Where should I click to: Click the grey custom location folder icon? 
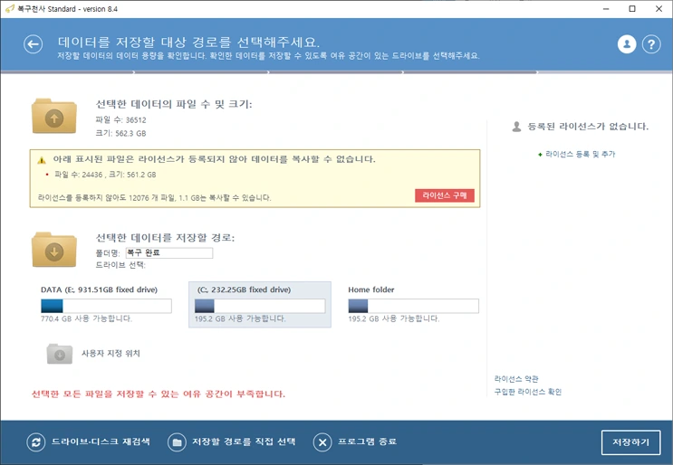(x=60, y=354)
